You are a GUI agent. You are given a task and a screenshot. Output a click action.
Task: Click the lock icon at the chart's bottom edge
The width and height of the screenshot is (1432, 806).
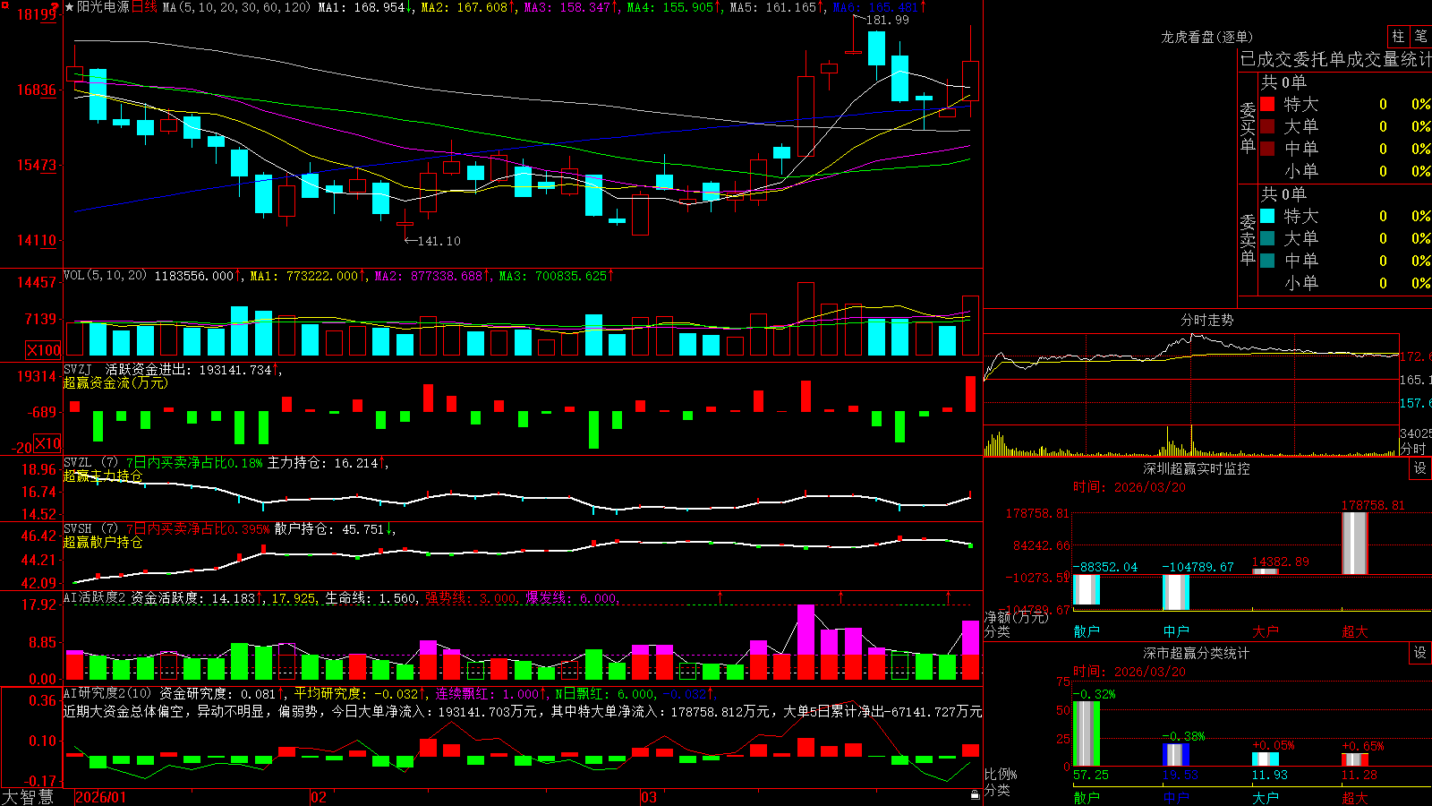(976, 794)
